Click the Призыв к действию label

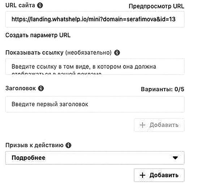(34, 145)
